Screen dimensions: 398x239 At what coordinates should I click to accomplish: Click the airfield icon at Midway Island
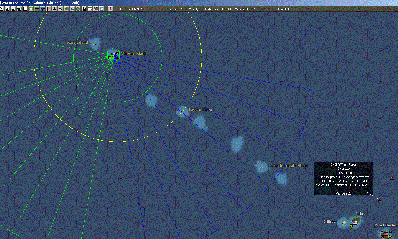pos(118,53)
